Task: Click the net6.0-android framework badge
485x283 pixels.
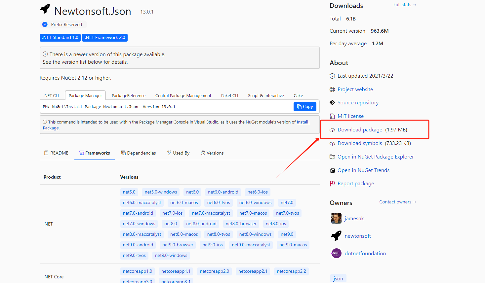Action: coord(223,192)
